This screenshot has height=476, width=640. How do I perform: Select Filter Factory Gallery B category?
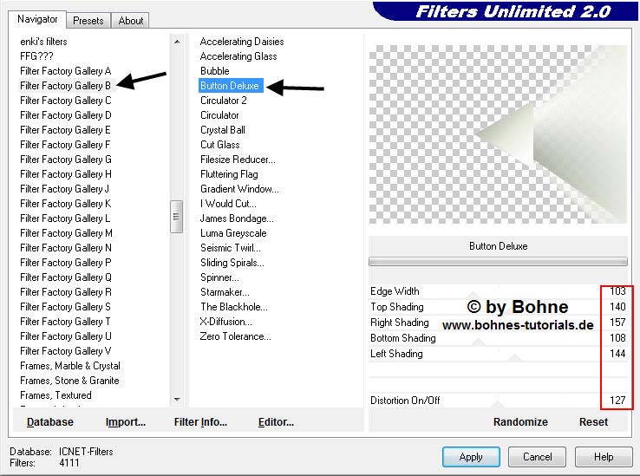click(66, 86)
